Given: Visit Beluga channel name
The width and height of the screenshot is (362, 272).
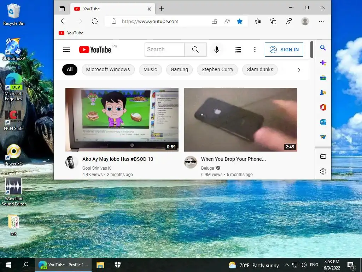Looking at the screenshot, I should (208, 168).
